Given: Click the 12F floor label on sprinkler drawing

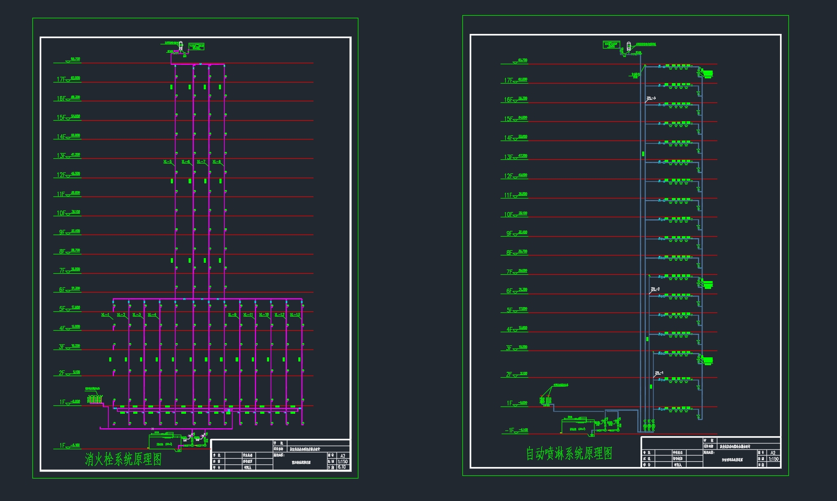Looking at the screenshot, I should (508, 177).
